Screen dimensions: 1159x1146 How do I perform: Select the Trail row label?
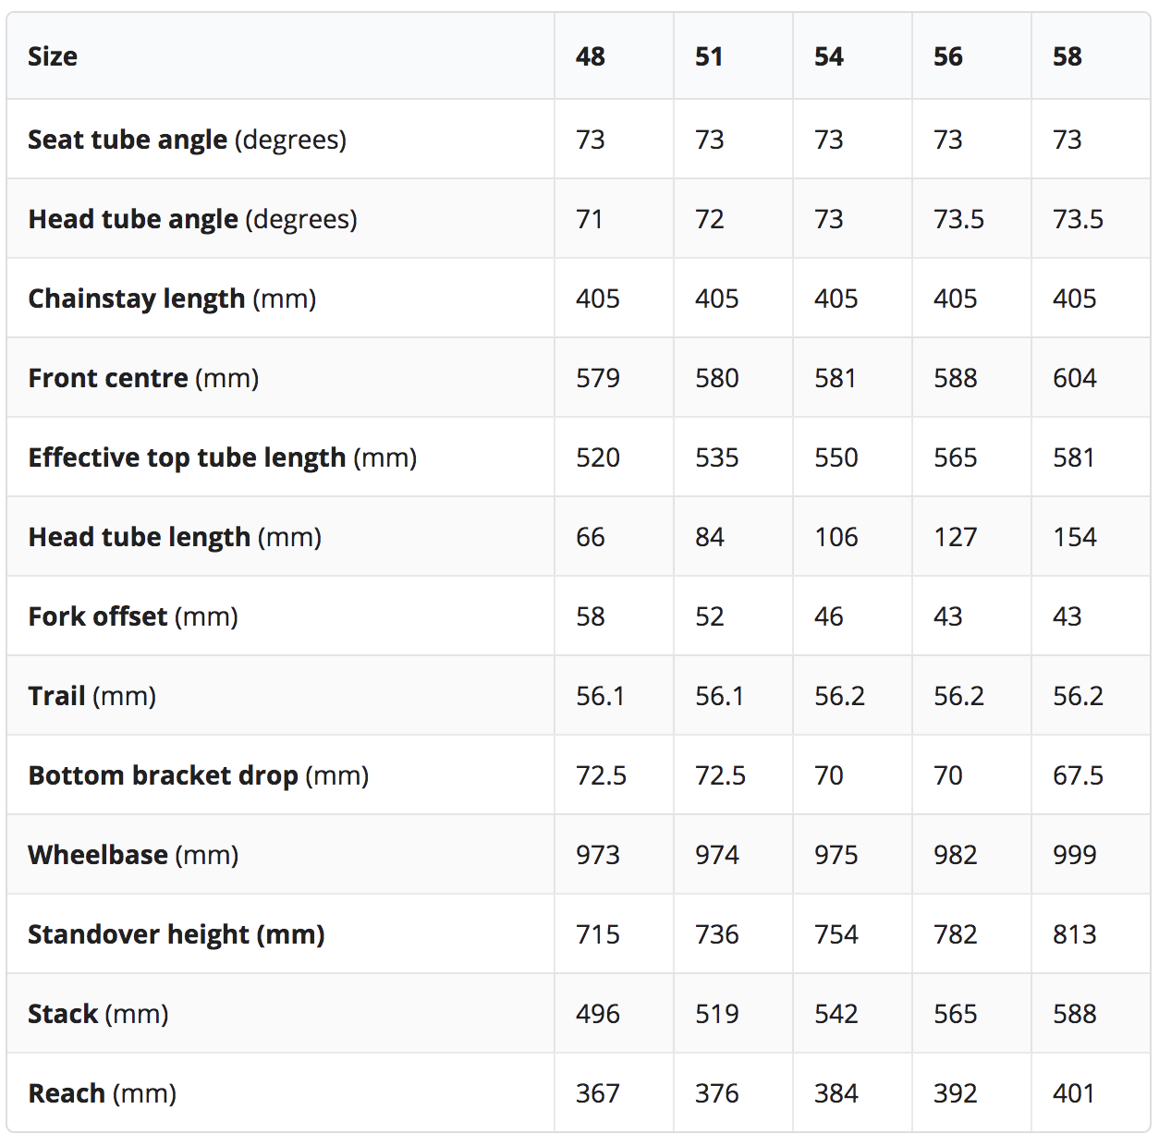(x=91, y=696)
